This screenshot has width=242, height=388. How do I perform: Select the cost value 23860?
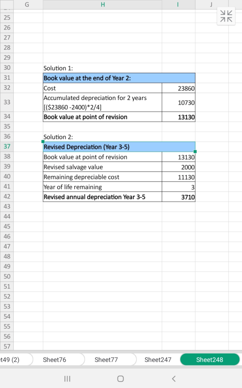178,88
